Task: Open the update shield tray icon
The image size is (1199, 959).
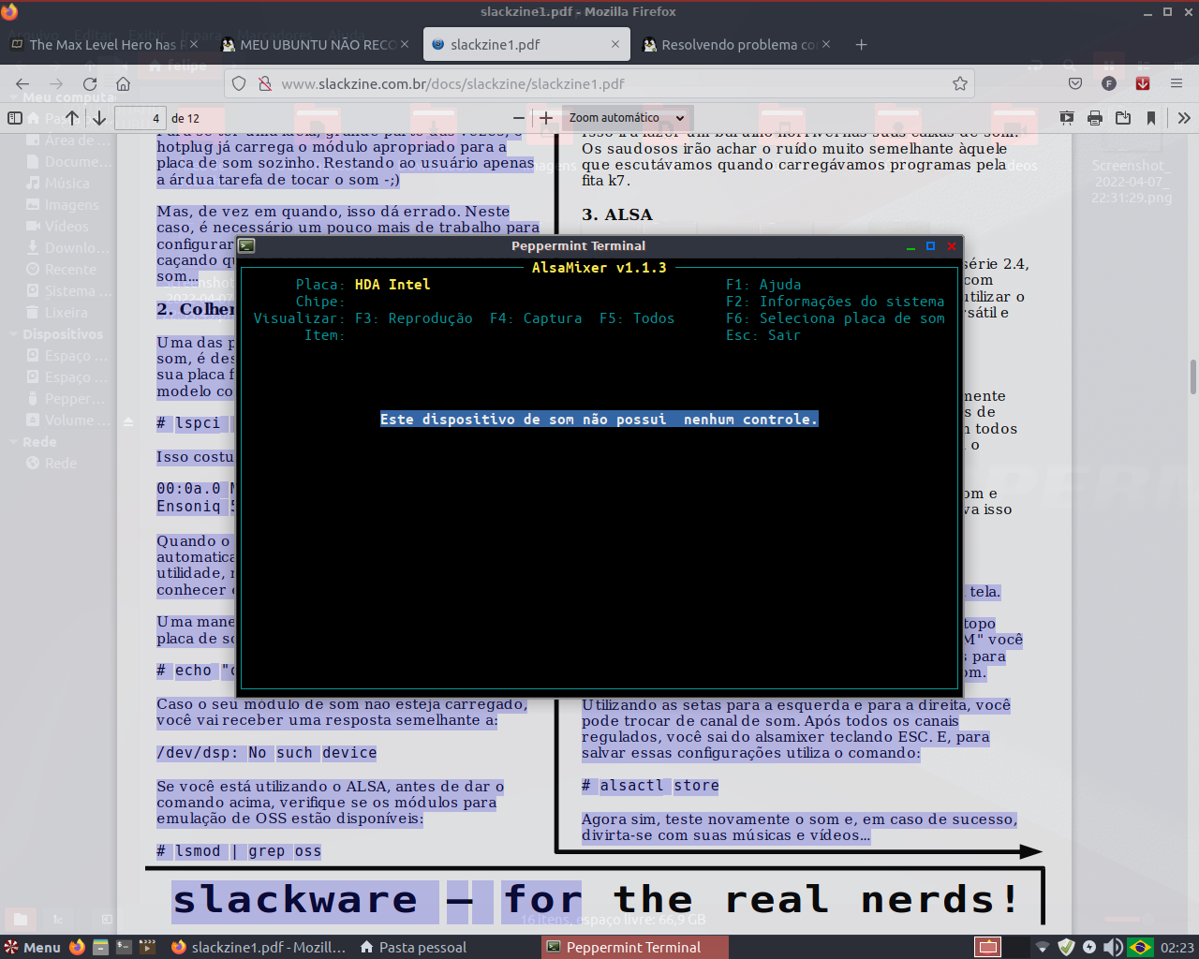Action: pyautogui.click(x=1066, y=947)
